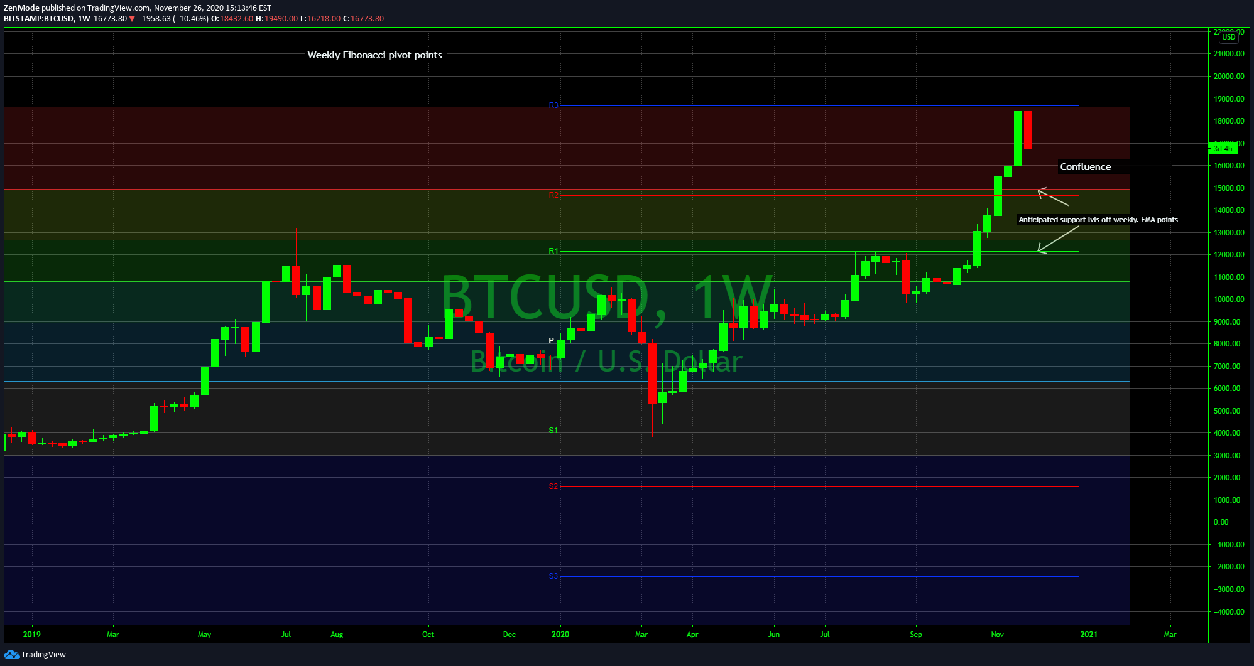
Task: Select the Anticipated support lvls annotation
Action: [x=1098, y=220]
